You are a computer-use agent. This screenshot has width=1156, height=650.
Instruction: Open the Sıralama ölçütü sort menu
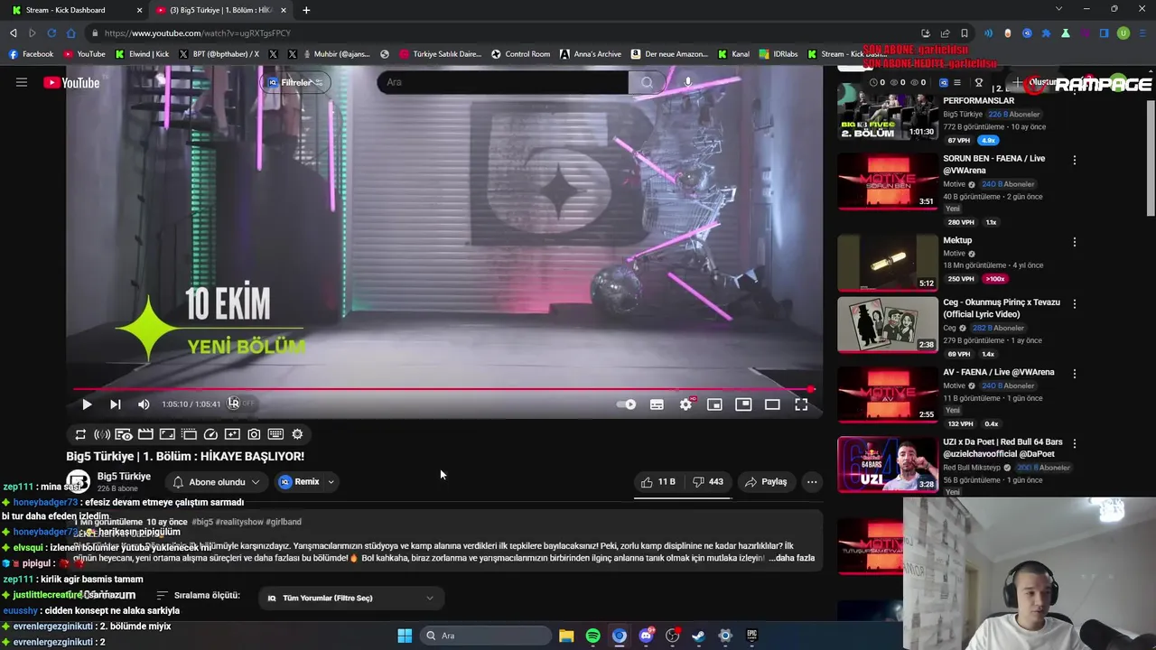[x=198, y=596]
